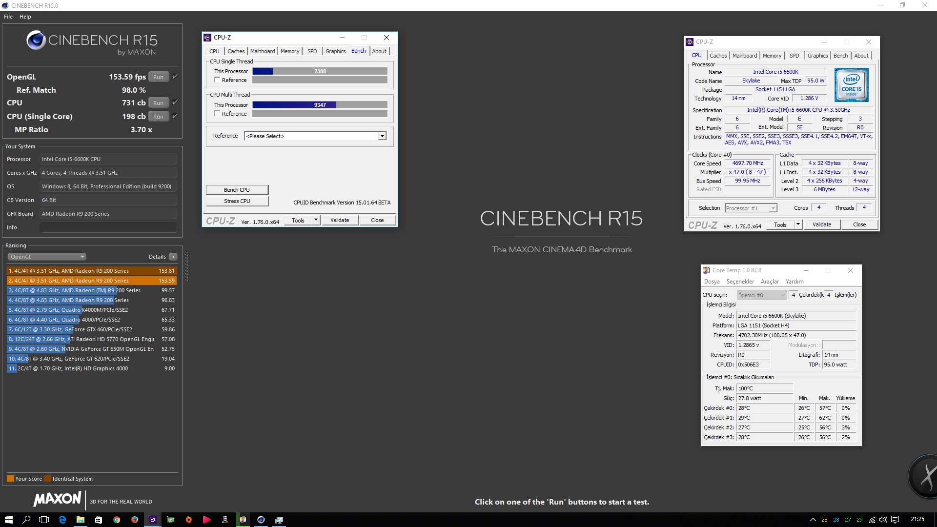The width and height of the screenshot is (937, 527).
Task: Run the CPU benchmark
Action: [x=159, y=102]
